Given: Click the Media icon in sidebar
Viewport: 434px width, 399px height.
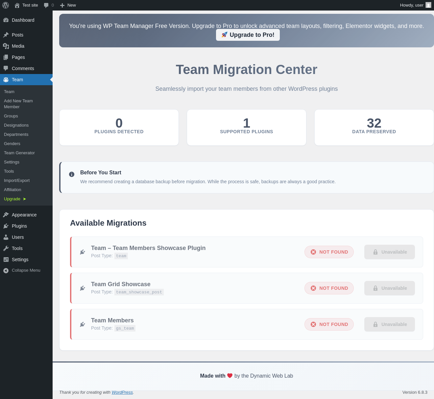Looking at the screenshot, I should [6, 46].
